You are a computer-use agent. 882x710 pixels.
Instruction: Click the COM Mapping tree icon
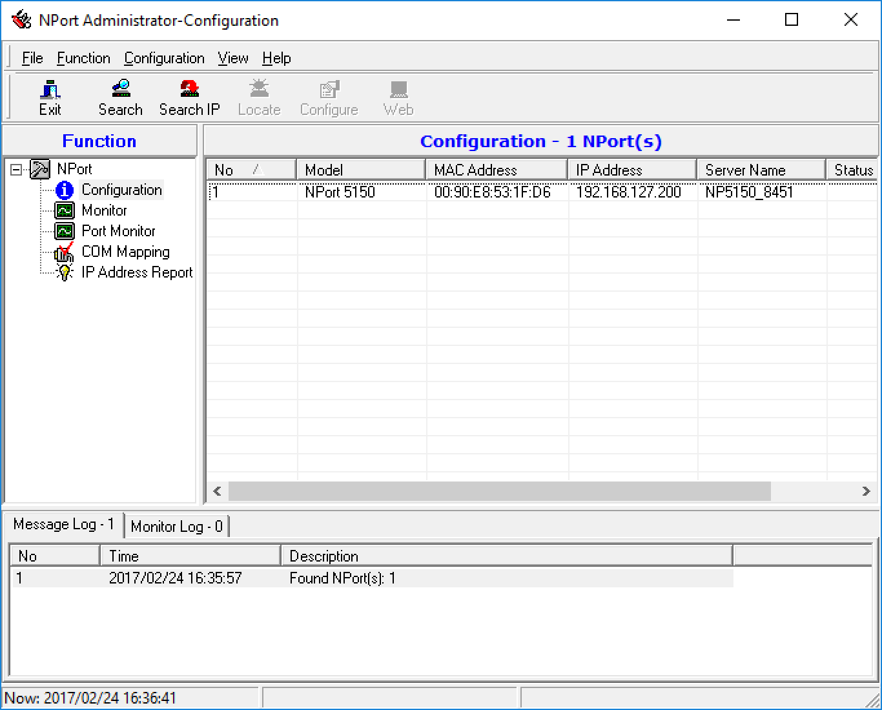[x=65, y=252]
